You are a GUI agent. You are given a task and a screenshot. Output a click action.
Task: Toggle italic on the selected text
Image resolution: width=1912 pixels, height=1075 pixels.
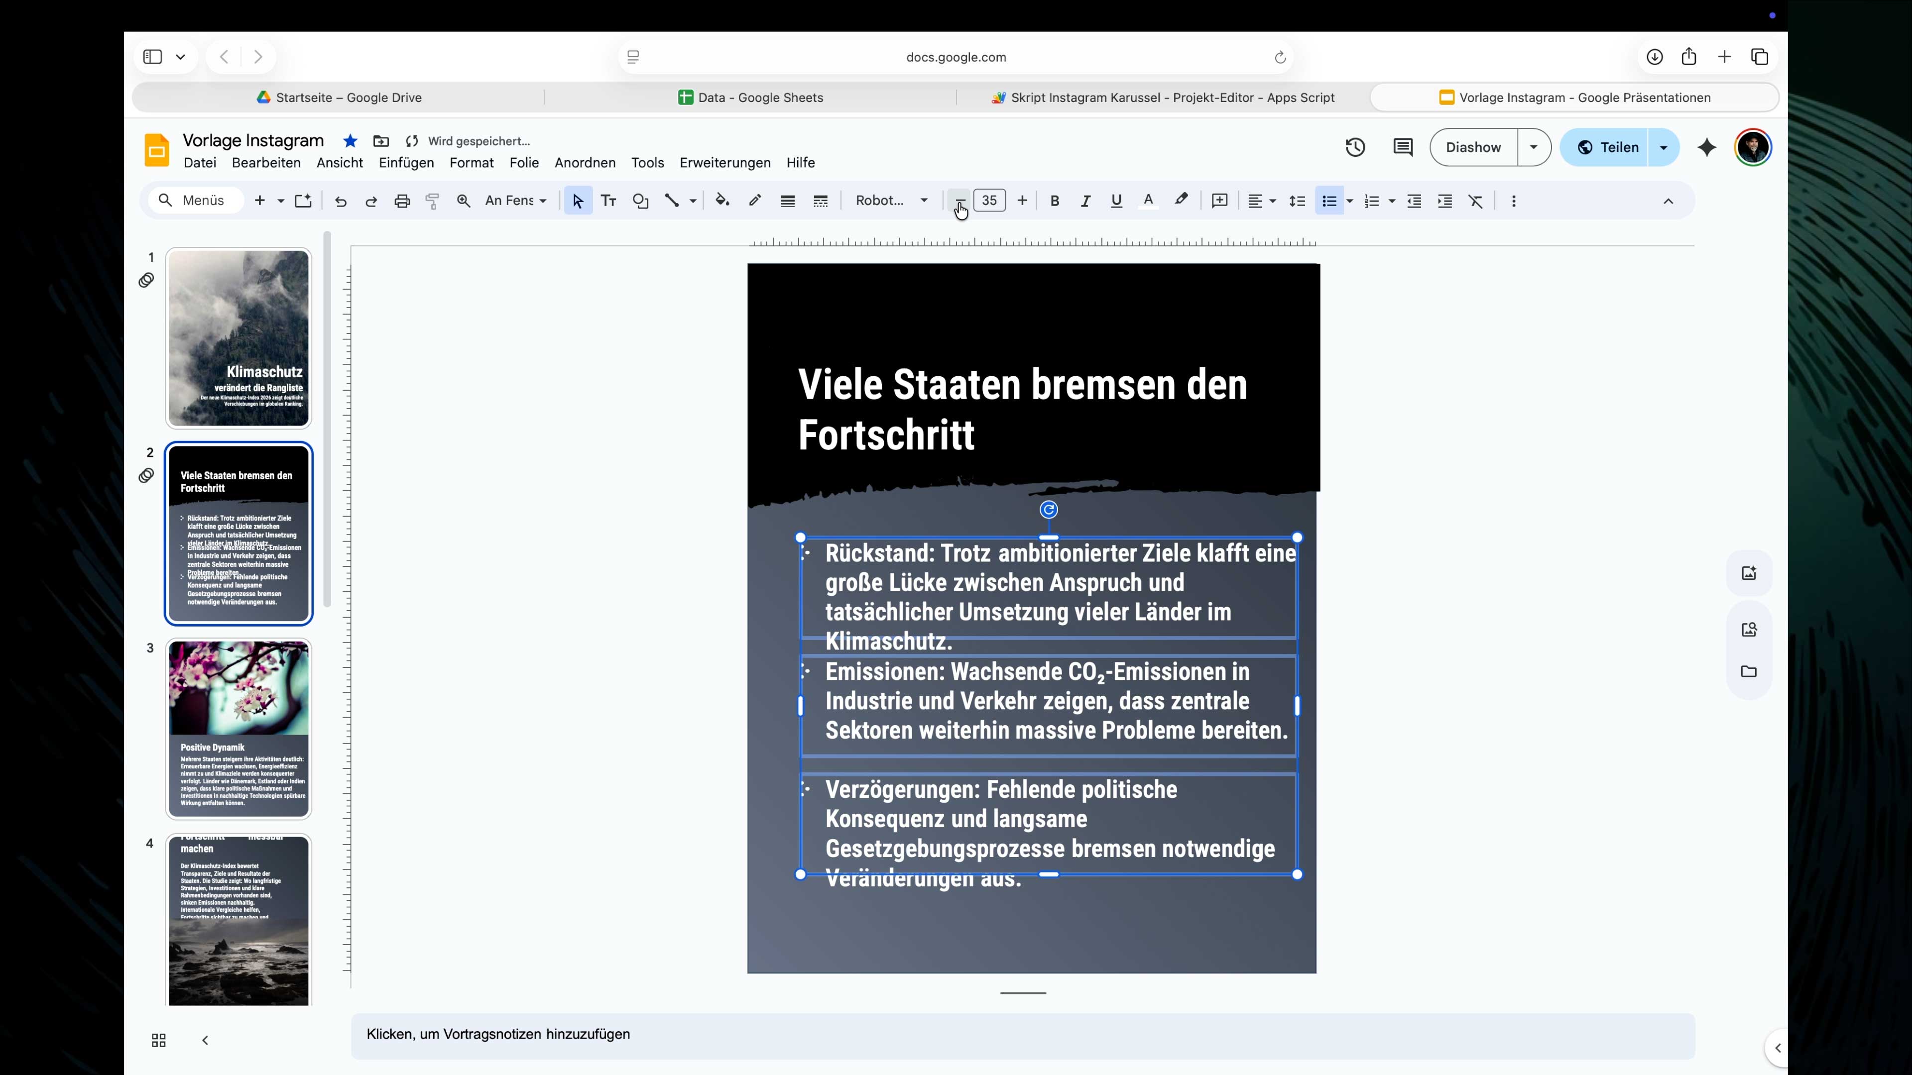[x=1084, y=200]
